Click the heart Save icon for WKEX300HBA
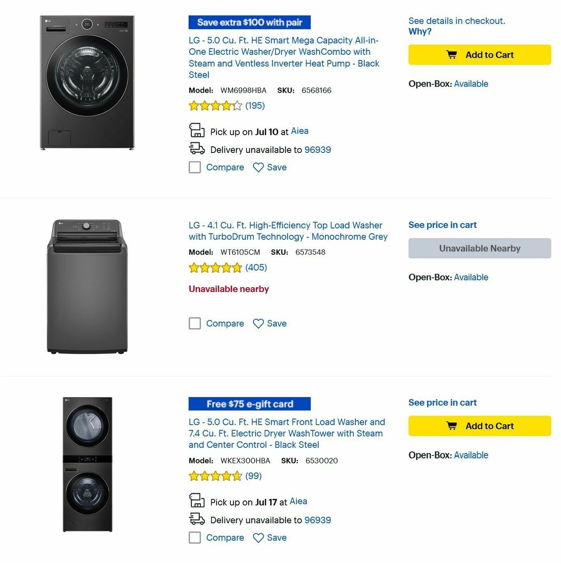Viewport: 561px width, 563px height. tap(259, 538)
